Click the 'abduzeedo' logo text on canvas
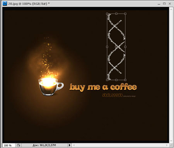The image size is (174, 148). (x=113, y=95)
